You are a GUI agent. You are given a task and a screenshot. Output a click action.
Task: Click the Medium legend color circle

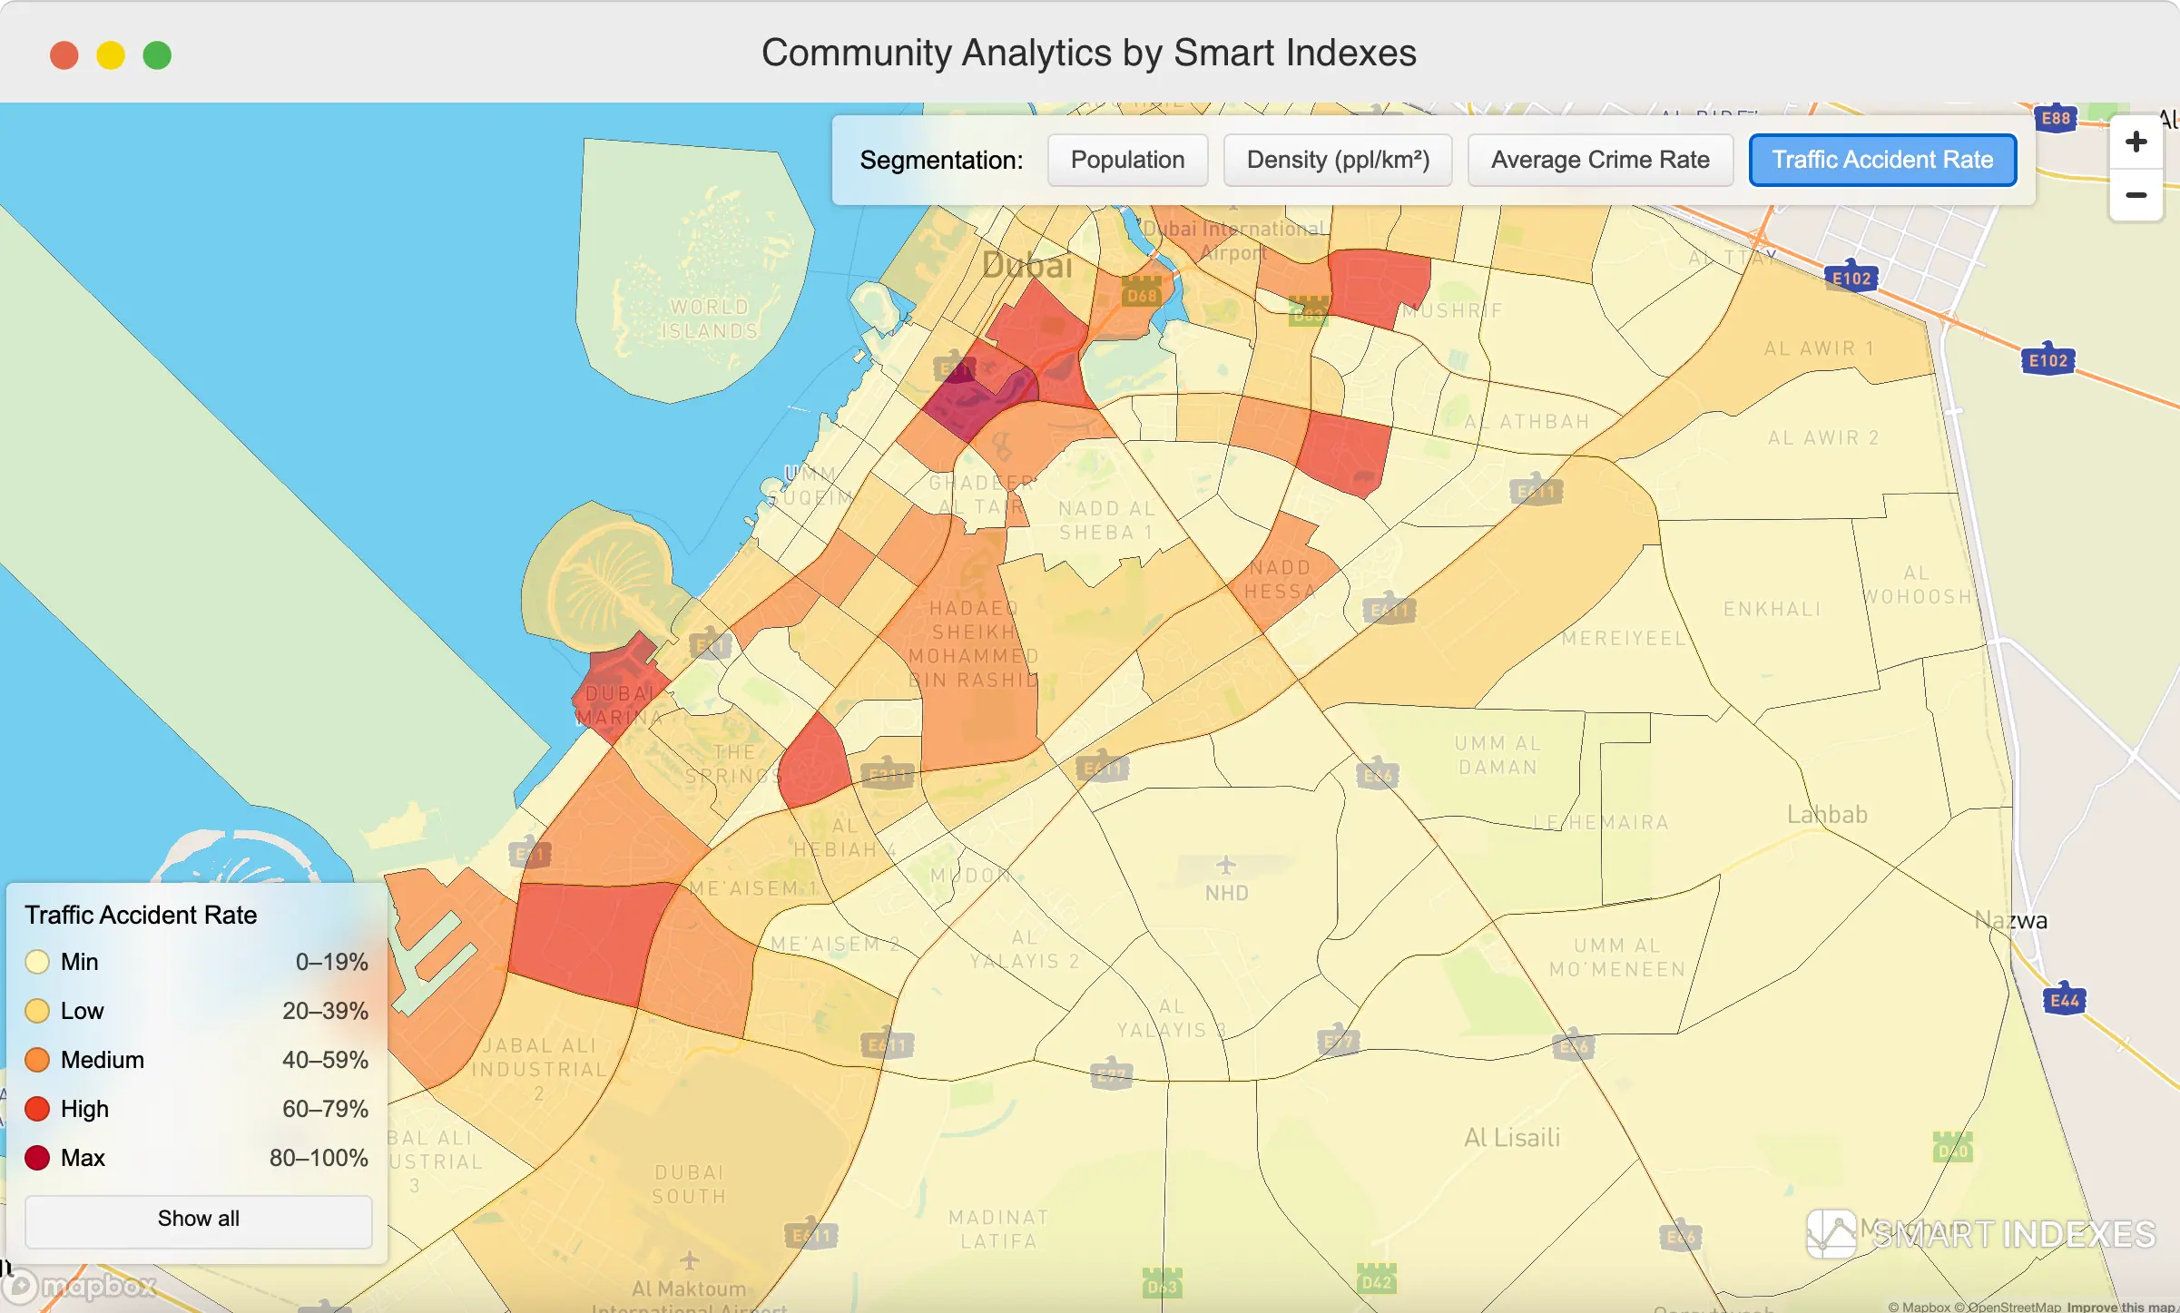37,1060
